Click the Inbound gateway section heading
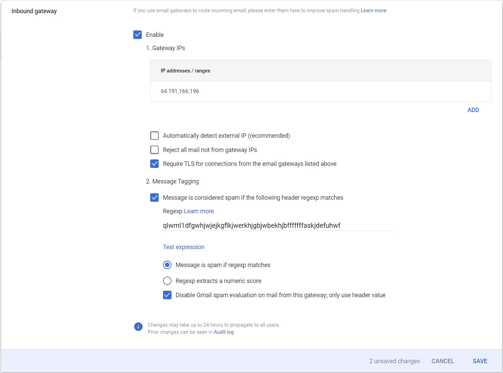Image resolution: width=503 pixels, height=373 pixels. pyautogui.click(x=34, y=11)
